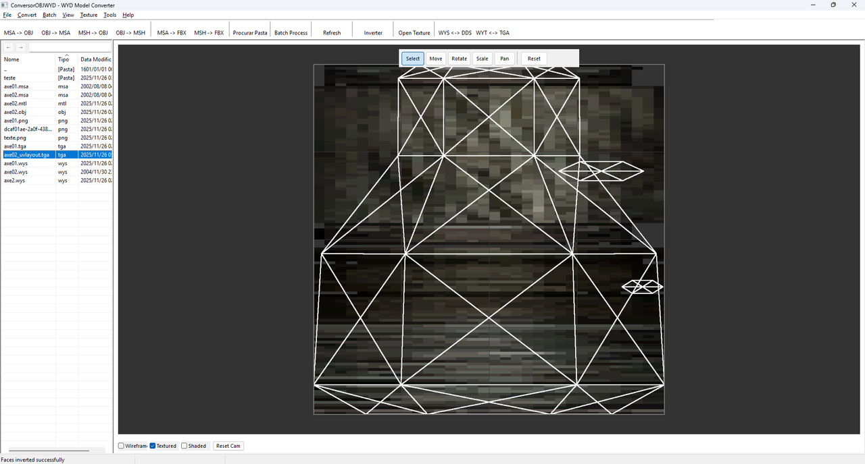The height and width of the screenshot is (464, 865).
Task: Run the MSA -> FBX conversion
Action: pos(172,32)
